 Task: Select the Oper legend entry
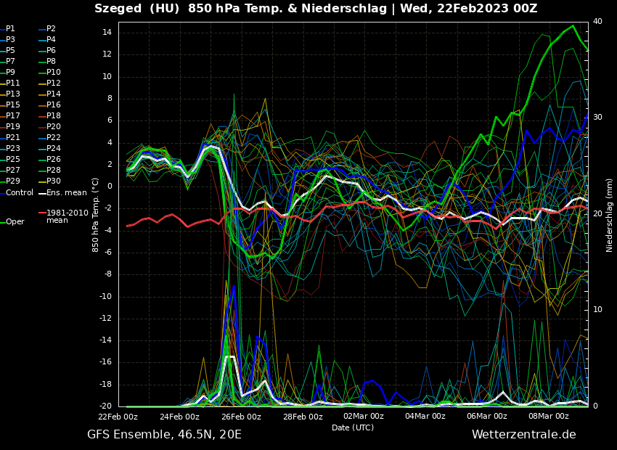tap(15, 222)
